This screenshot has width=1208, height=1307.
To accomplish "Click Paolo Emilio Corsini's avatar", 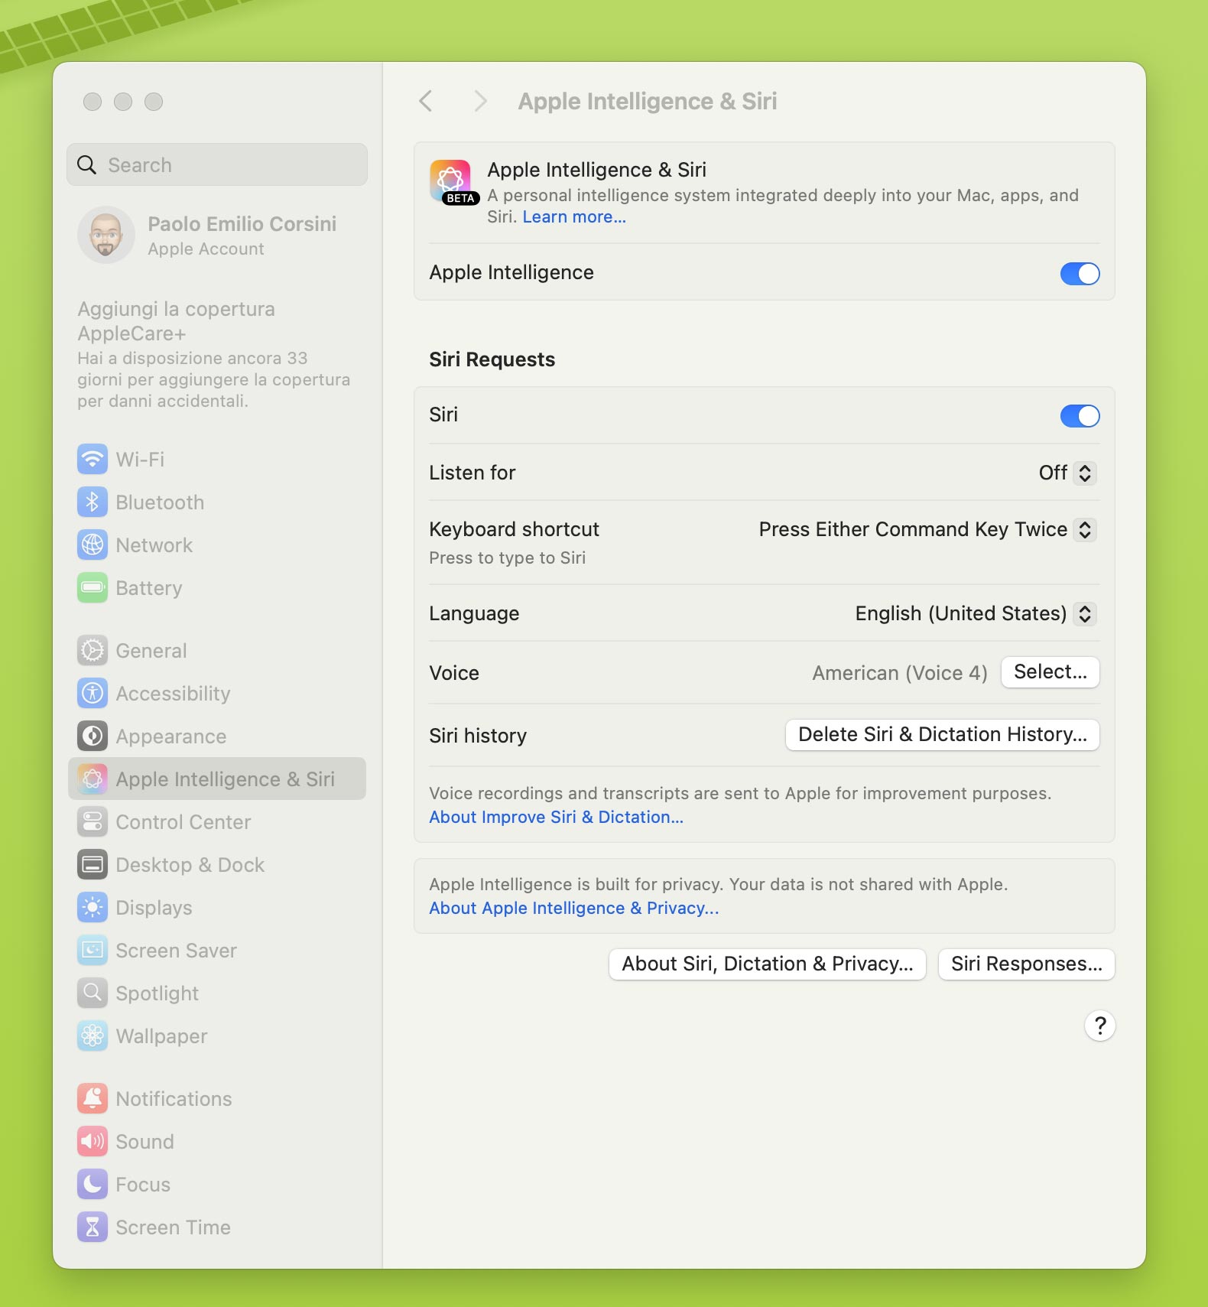I will [106, 235].
